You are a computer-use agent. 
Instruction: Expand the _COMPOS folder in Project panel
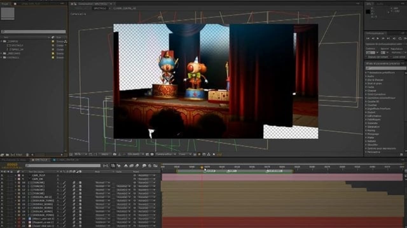(x=2, y=41)
